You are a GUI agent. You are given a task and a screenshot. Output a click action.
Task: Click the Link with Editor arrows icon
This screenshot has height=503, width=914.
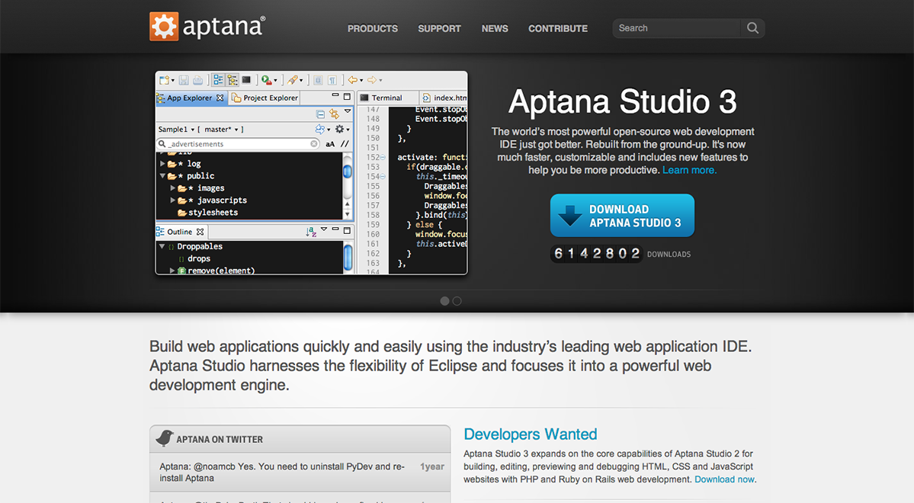[334, 114]
